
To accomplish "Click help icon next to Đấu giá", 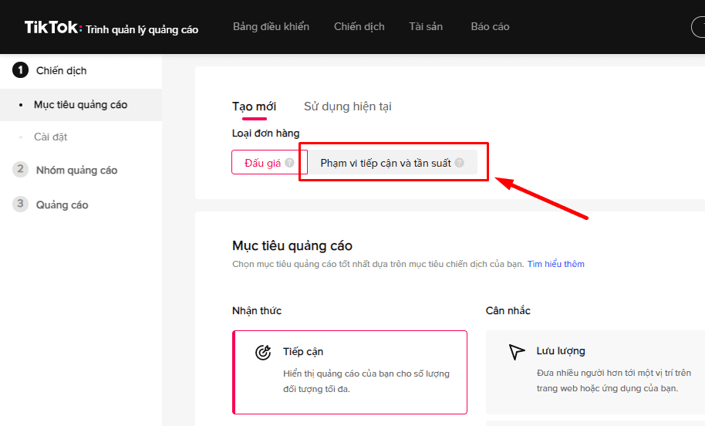I will coord(289,163).
